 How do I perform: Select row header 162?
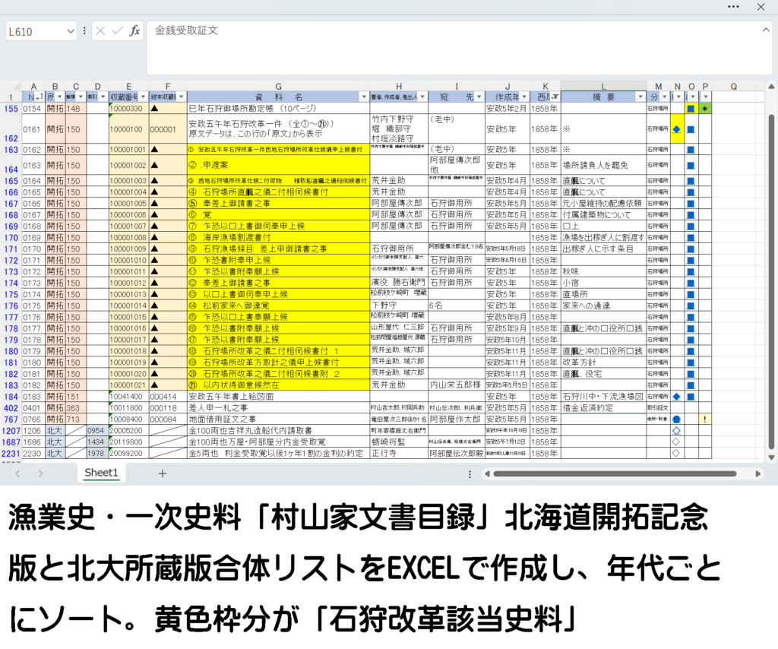click(11, 129)
